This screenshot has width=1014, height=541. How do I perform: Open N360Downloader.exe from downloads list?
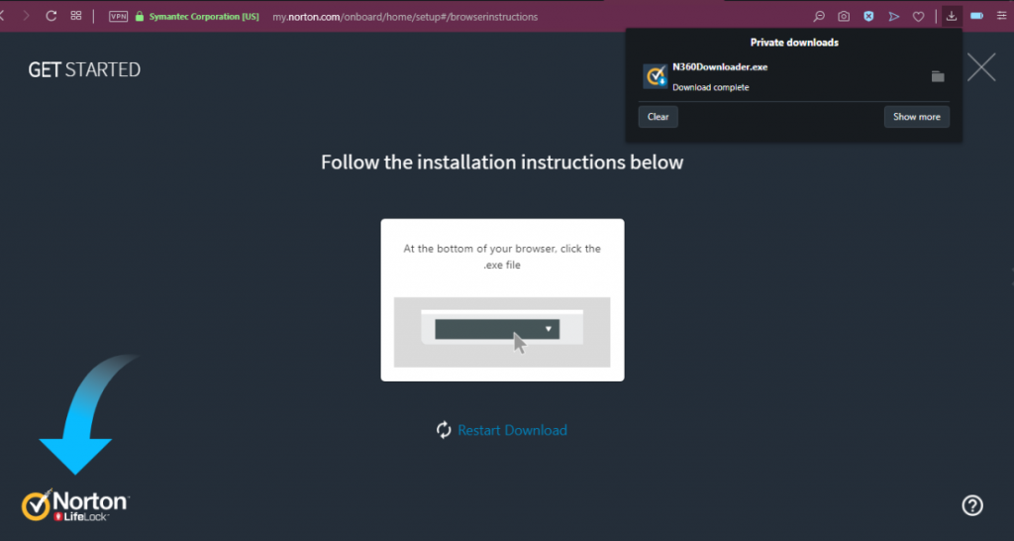[720, 66]
